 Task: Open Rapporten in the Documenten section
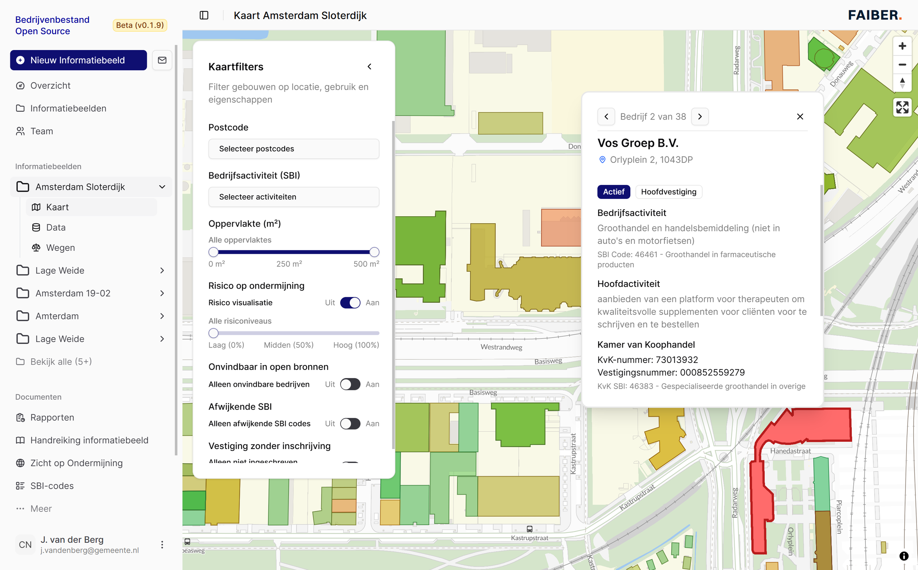(x=52, y=417)
